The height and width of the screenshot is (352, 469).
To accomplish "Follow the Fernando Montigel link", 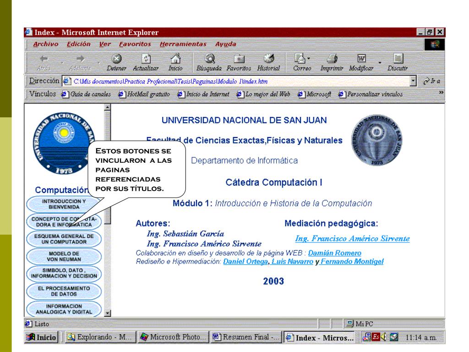I will [x=352, y=261].
